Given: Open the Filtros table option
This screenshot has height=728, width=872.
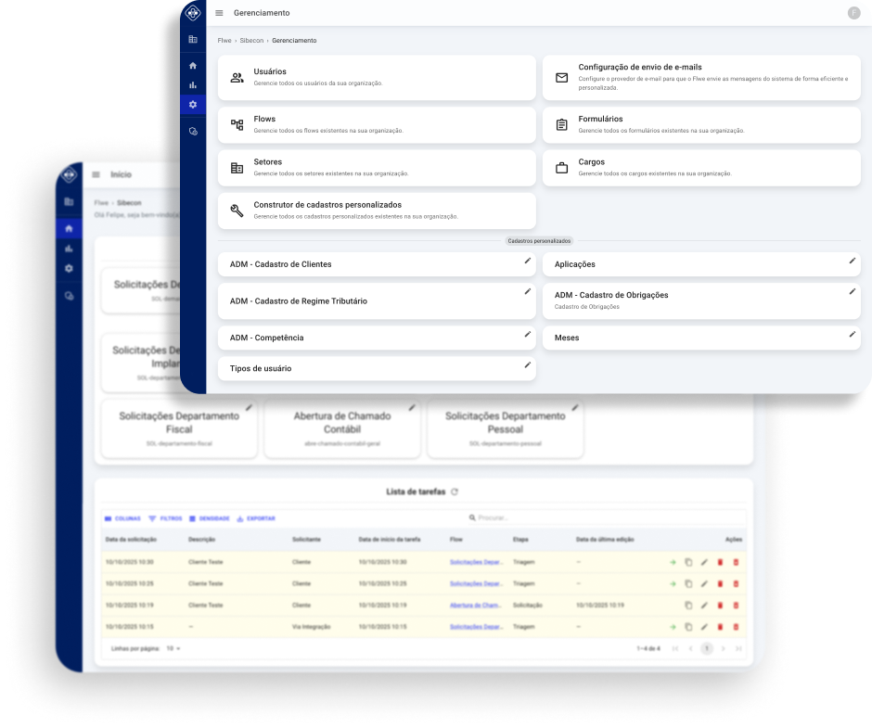Looking at the screenshot, I should tap(166, 518).
